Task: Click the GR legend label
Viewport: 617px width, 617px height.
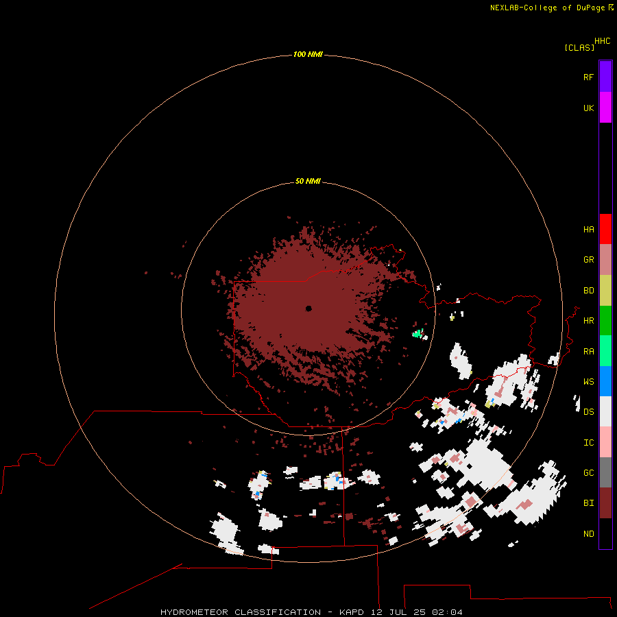Action: click(588, 260)
